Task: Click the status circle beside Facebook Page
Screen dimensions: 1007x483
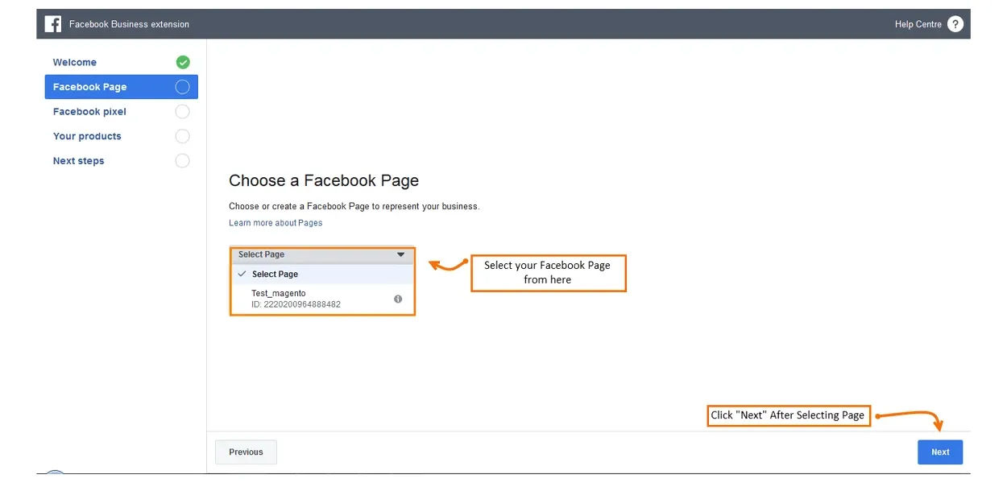Action: [183, 87]
